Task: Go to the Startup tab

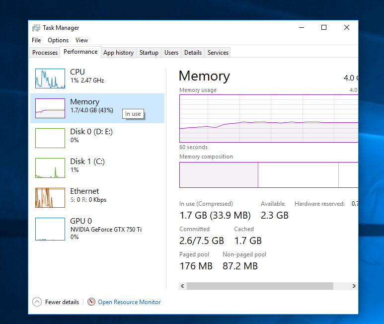Action: pos(149,53)
